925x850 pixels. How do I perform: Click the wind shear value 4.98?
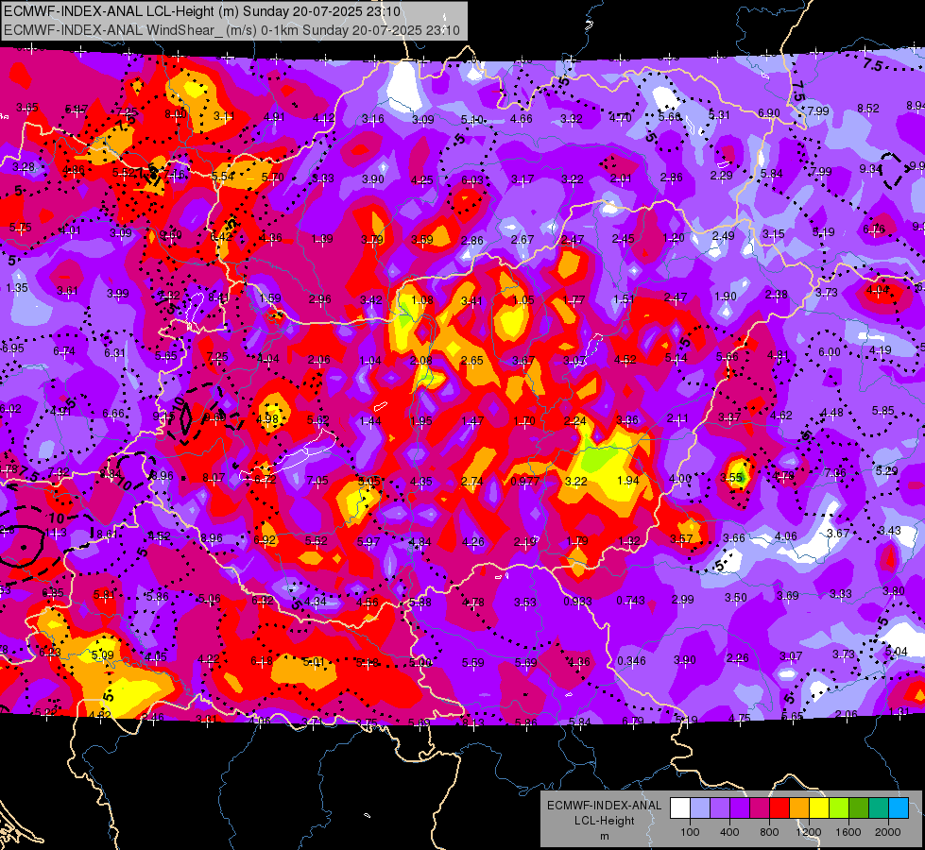click(266, 418)
